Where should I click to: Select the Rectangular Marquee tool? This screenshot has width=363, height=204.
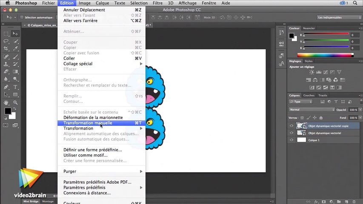click(6, 34)
